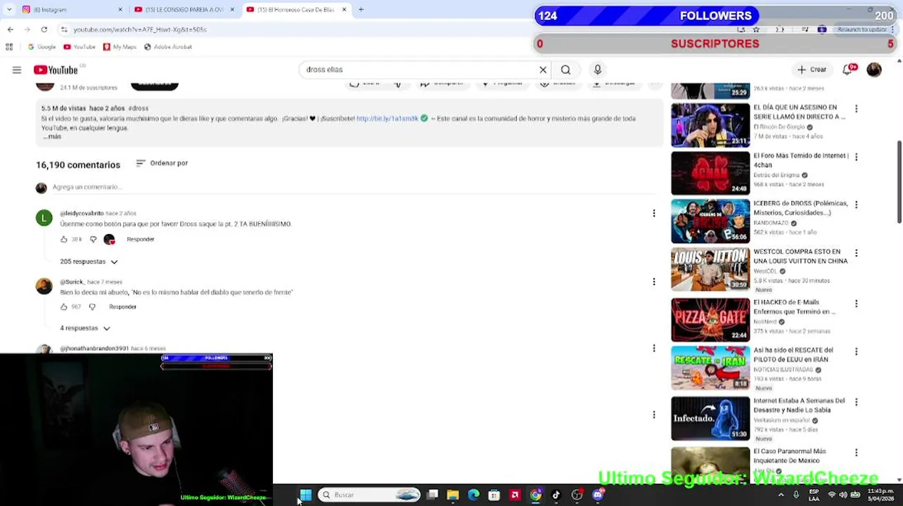Open the Chrome apps grid shortcut

click(9, 47)
